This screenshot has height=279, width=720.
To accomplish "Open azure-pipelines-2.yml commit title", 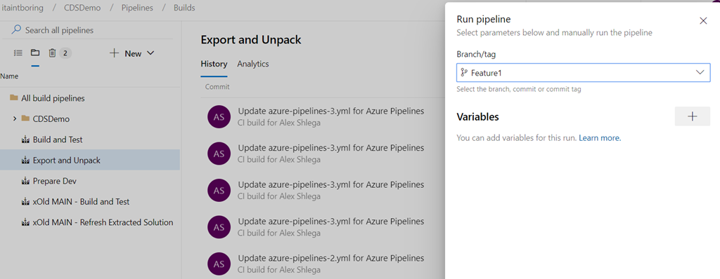I will (x=330, y=258).
